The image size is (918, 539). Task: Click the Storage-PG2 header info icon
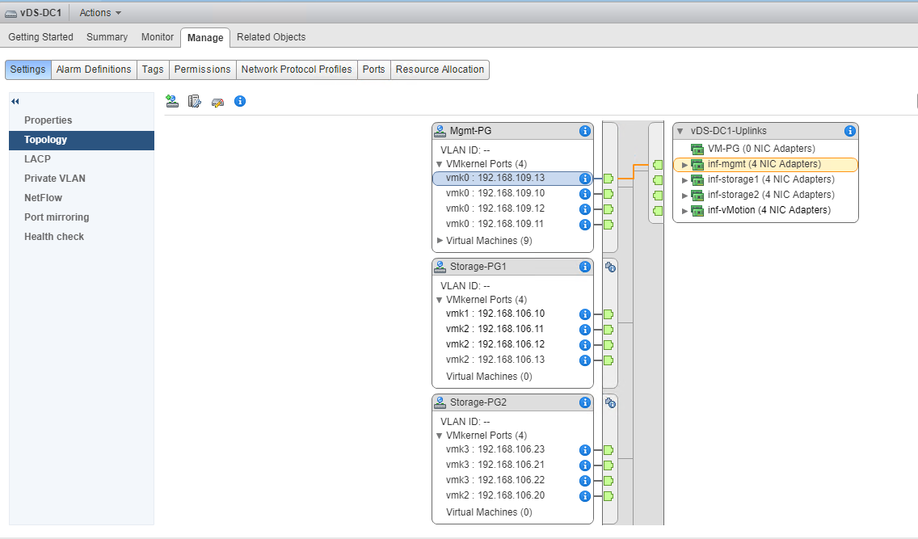pos(585,402)
